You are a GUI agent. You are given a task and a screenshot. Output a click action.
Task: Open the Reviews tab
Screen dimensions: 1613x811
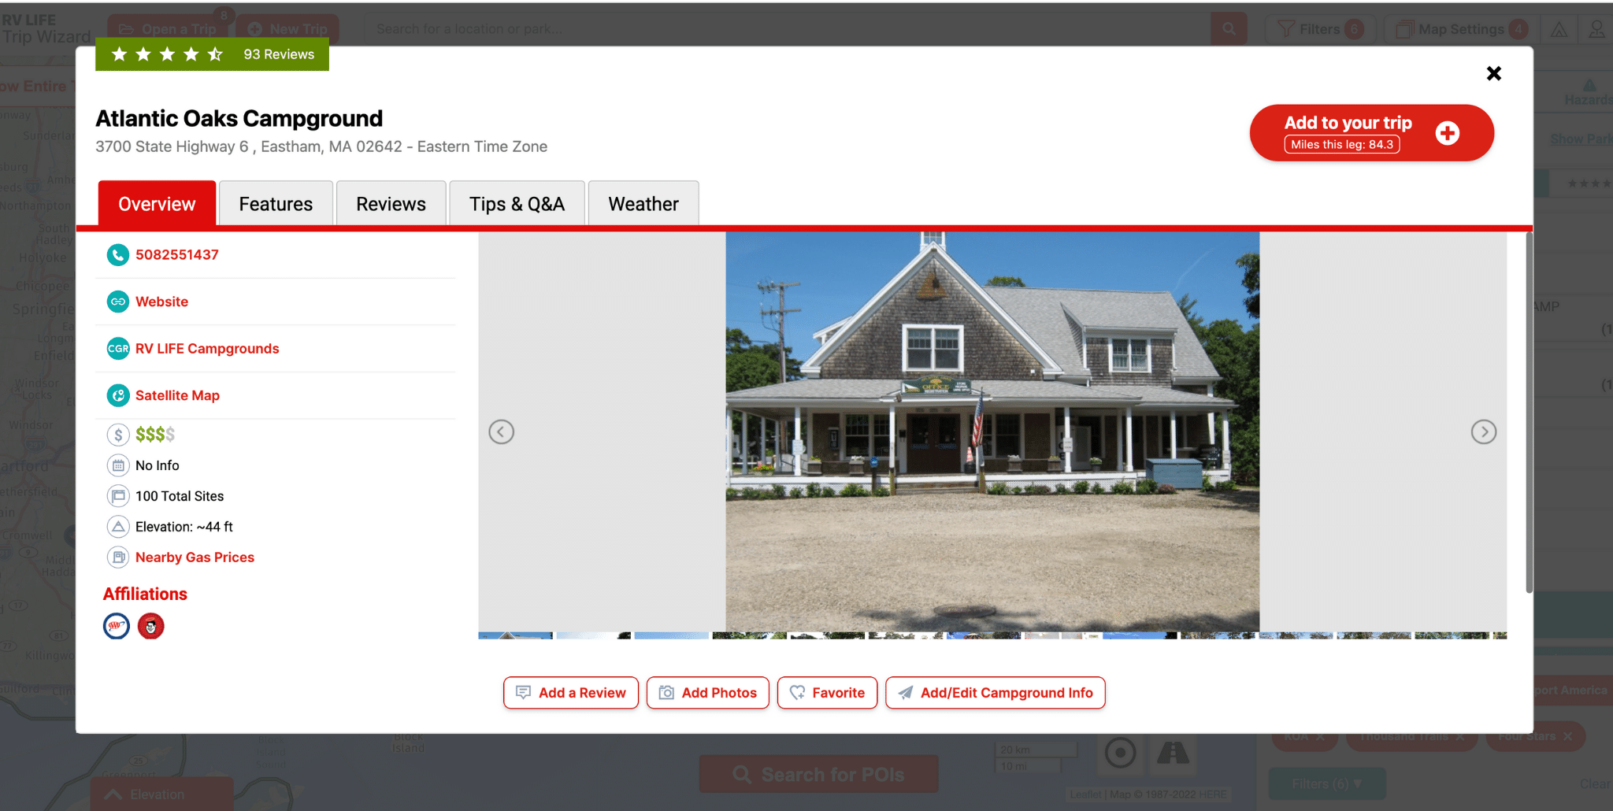pyautogui.click(x=391, y=204)
